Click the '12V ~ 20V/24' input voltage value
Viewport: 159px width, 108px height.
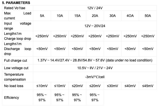pos(95,26)
